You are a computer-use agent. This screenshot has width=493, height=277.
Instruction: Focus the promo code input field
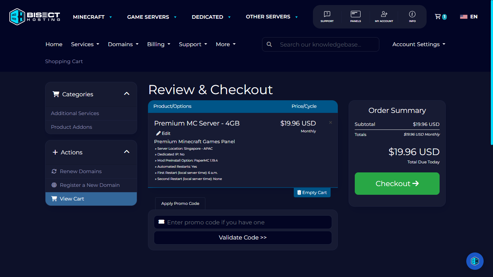click(x=243, y=222)
